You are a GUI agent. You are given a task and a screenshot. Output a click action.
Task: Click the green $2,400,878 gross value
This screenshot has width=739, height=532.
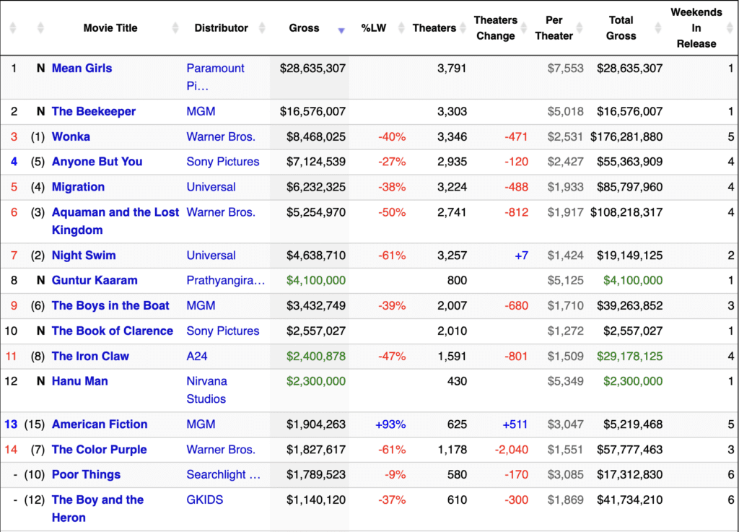coord(316,357)
